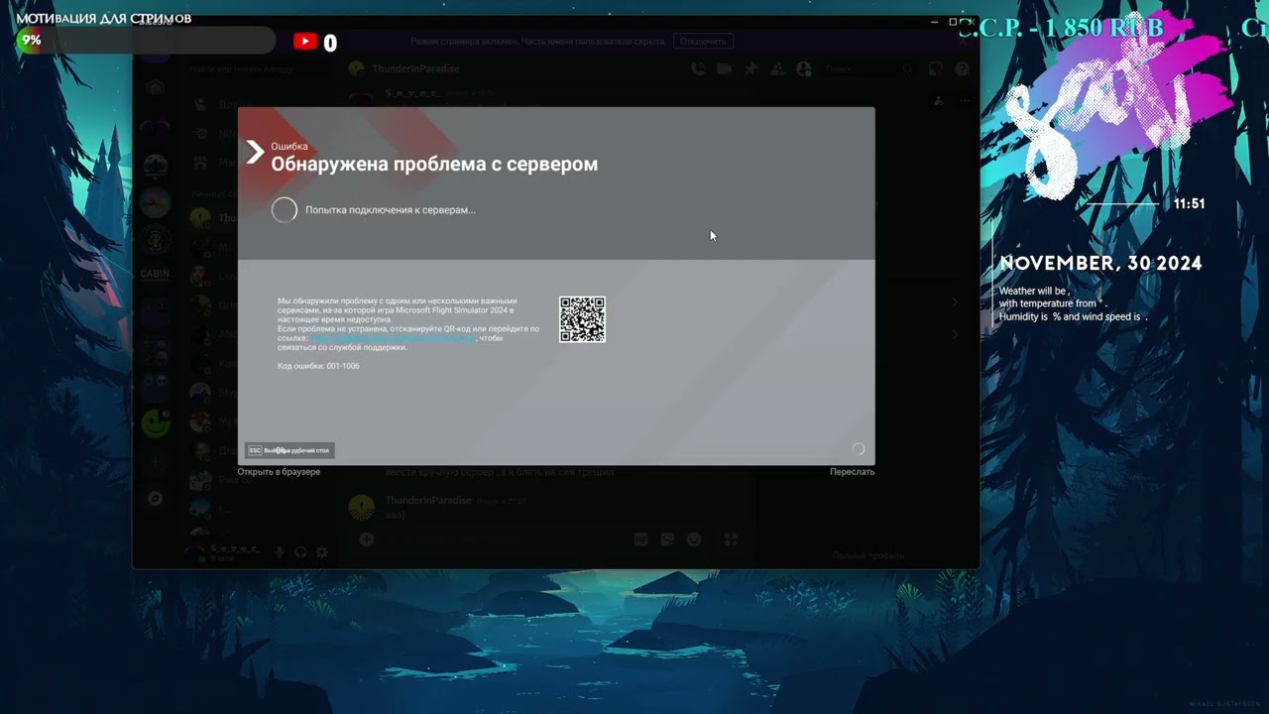
Task: Add friends to the DM icon
Action: (x=777, y=69)
